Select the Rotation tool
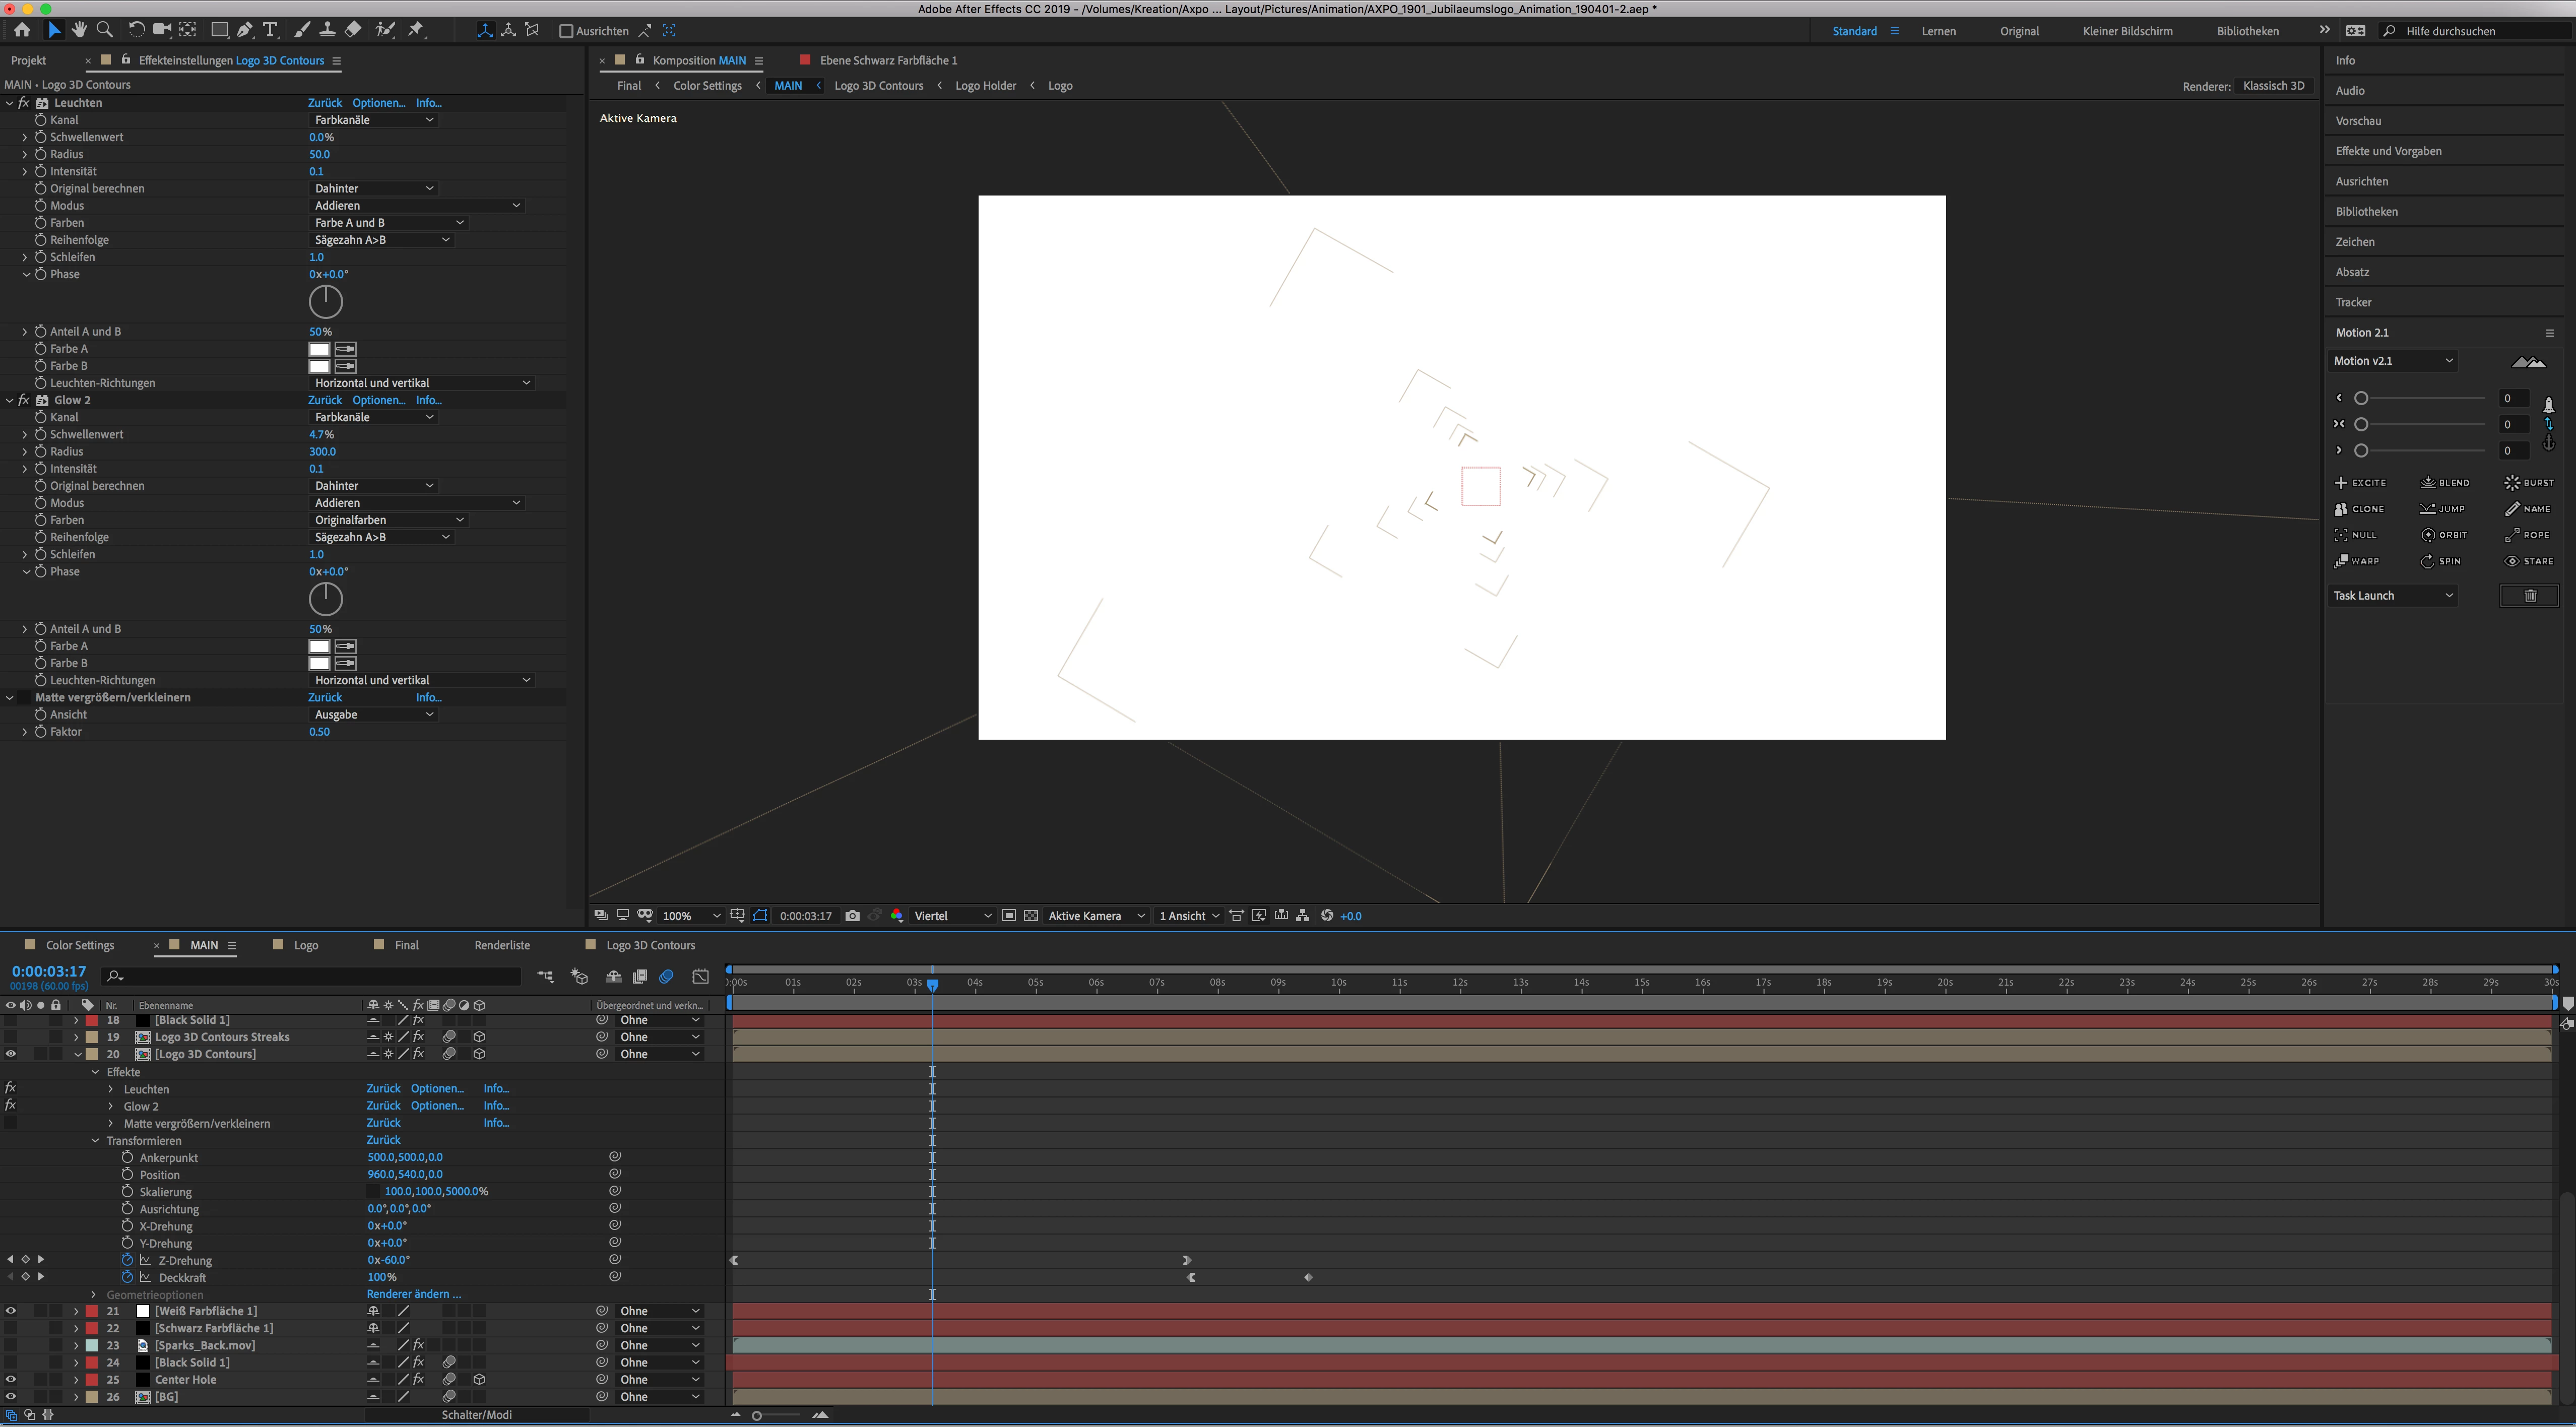The image size is (2576, 1427). coord(136,30)
